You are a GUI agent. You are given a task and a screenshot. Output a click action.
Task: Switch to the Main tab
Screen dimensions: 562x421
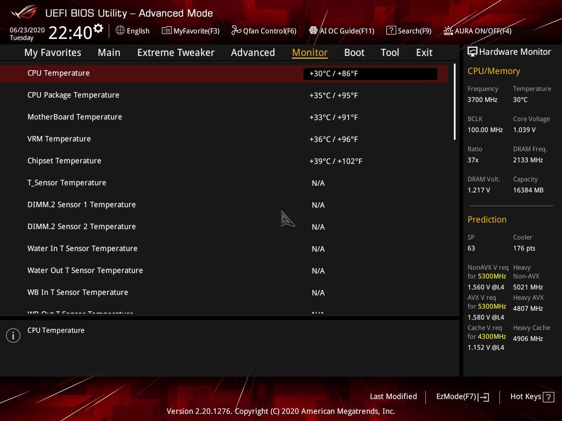[x=109, y=53]
